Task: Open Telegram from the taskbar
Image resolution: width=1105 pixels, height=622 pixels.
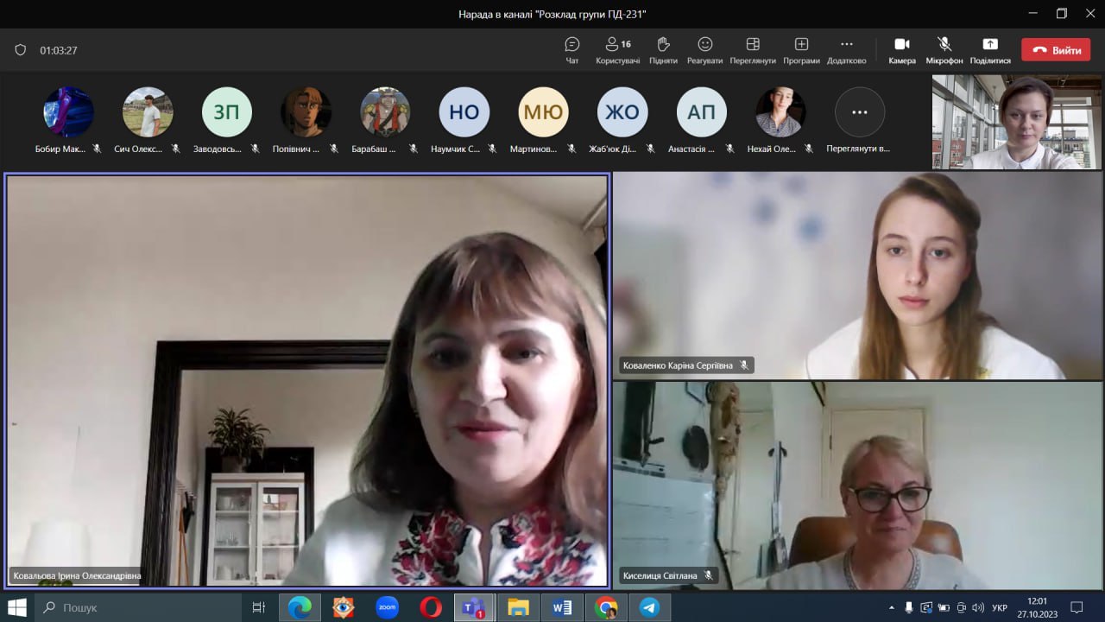Action: [650, 607]
